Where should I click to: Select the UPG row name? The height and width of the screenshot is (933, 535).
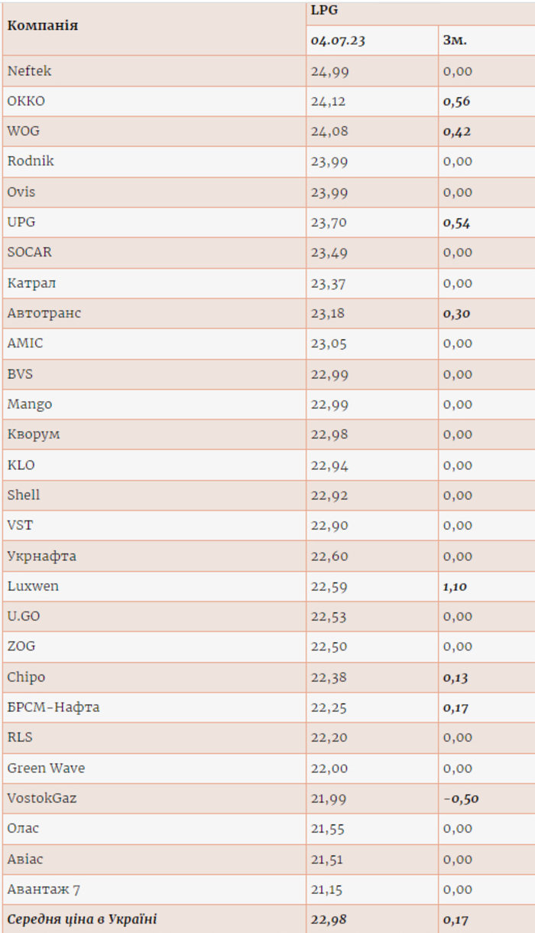(21, 222)
